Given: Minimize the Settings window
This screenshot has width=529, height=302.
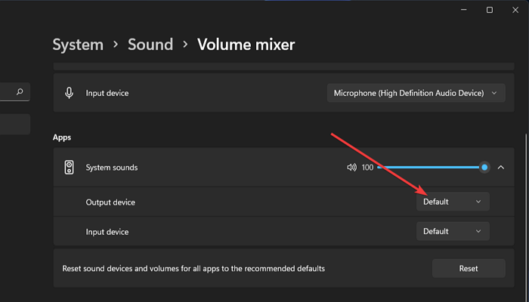Looking at the screenshot, I should pos(463,10).
